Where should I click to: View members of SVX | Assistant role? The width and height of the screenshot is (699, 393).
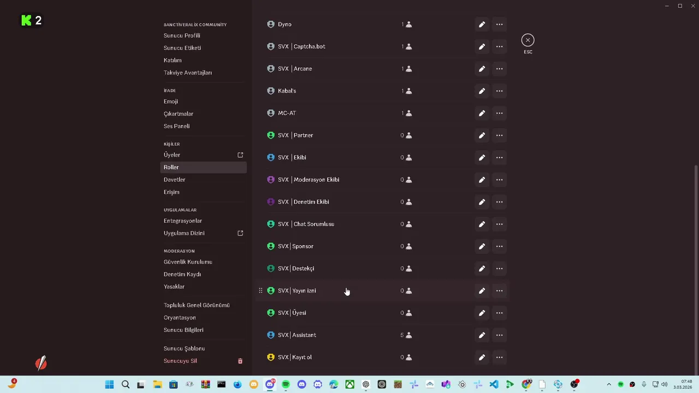coord(406,335)
